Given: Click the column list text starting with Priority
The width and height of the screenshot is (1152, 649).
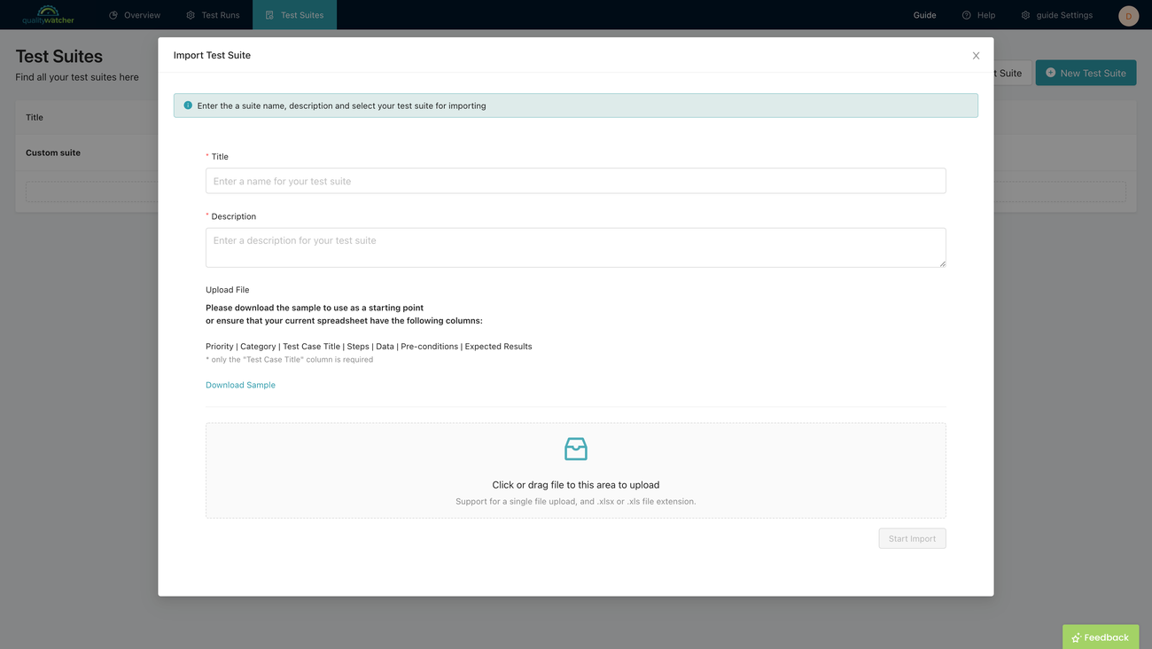Looking at the screenshot, I should [369, 347].
